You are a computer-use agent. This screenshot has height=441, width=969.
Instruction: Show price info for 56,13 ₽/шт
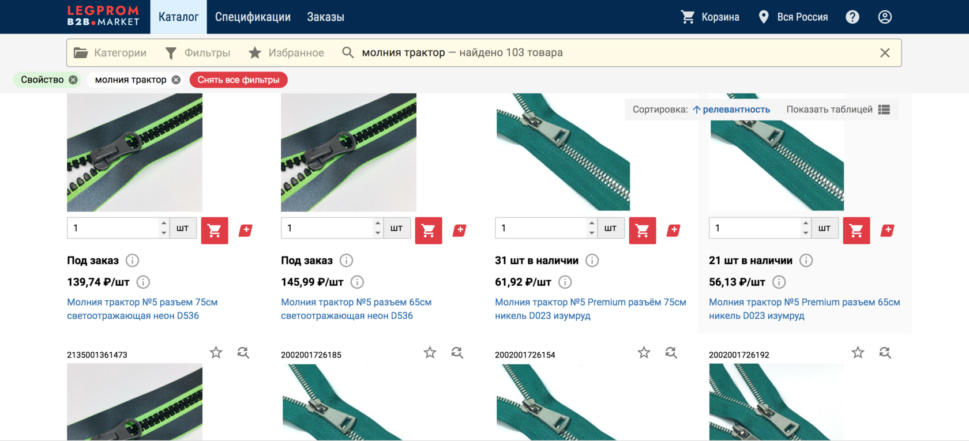(x=779, y=282)
